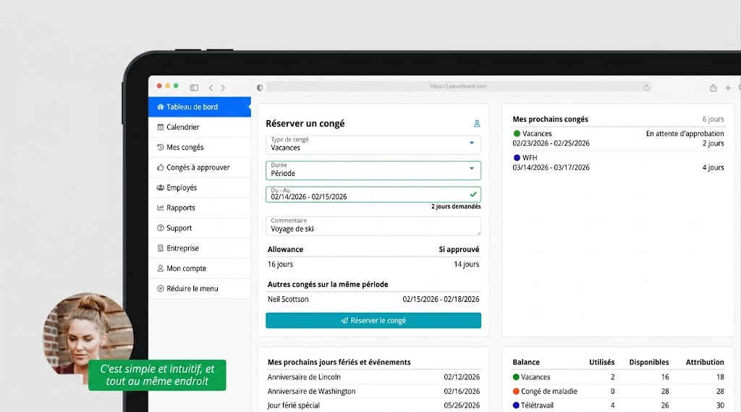Open Rapports section
The height and width of the screenshot is (412, 741).
pos(200,208)
